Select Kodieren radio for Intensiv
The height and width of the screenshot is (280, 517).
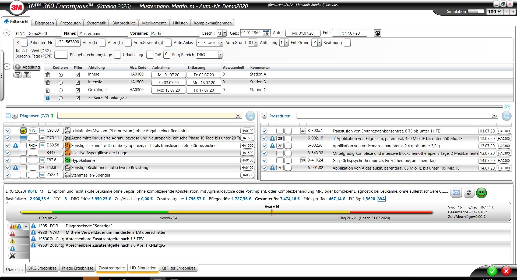click(x=61, y=82)
